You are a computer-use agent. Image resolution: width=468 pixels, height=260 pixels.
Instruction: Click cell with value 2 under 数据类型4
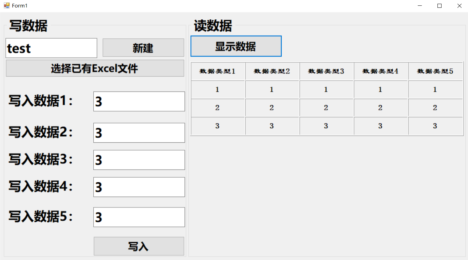(x=380, y=107)
